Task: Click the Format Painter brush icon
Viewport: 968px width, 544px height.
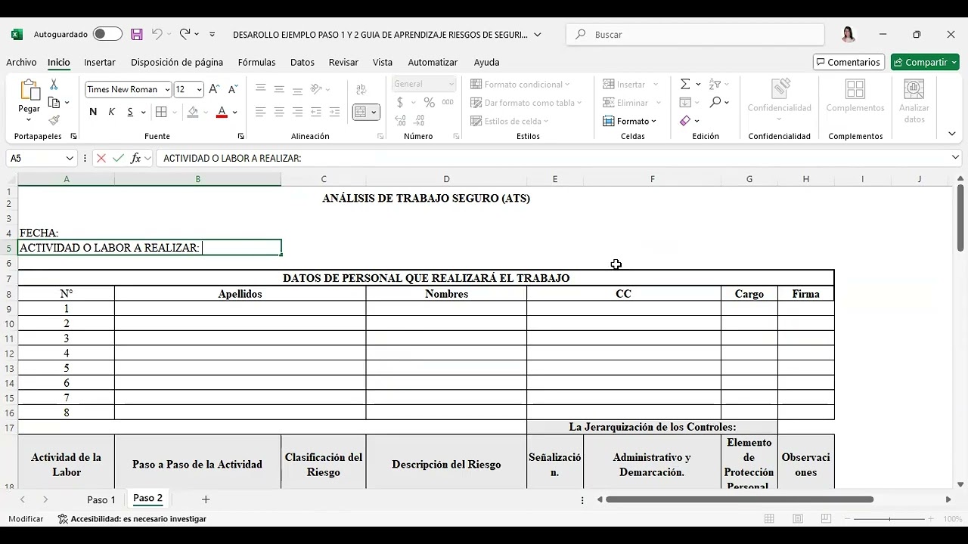Action: coord(54,120)
